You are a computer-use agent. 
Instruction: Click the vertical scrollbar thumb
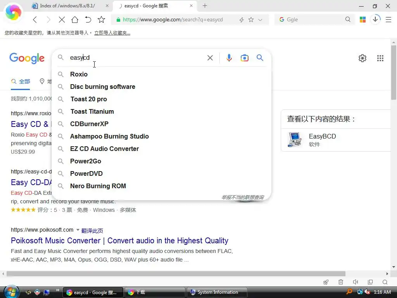(x=394, y=73)
